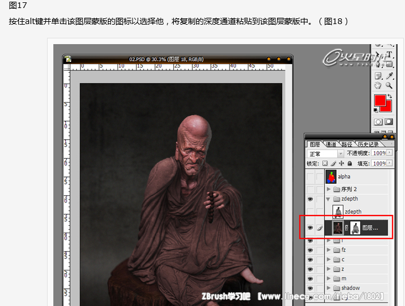Select the Hand tool
The image size is (405, 306).
click(x=378, y=85)
